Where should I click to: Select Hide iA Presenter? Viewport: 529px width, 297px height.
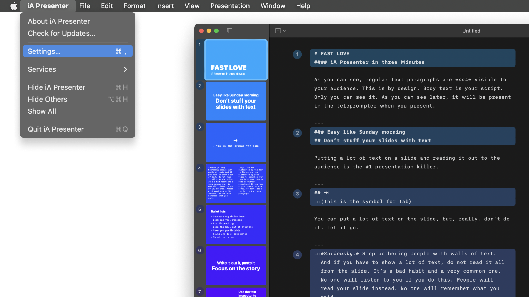point(77,87)
